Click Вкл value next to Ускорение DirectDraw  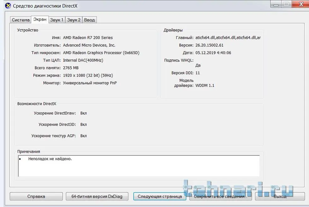(x=84, y=113)
